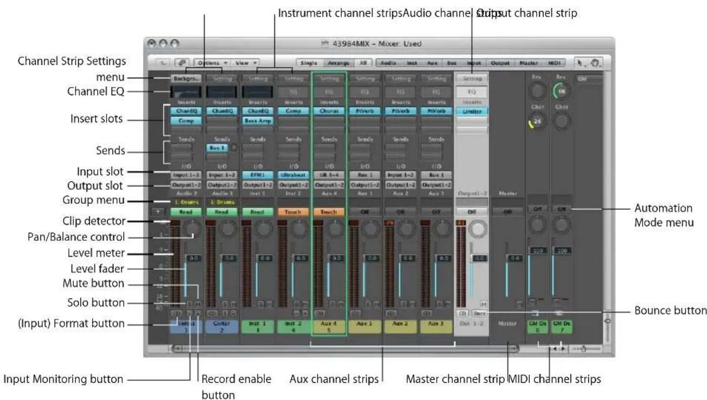Click the plus button left of the Read buttons

[158, 211]
